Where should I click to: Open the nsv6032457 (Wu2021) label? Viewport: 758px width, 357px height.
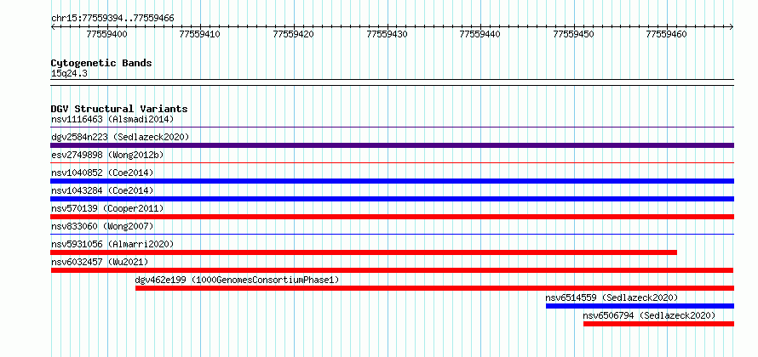click(100, 262)
